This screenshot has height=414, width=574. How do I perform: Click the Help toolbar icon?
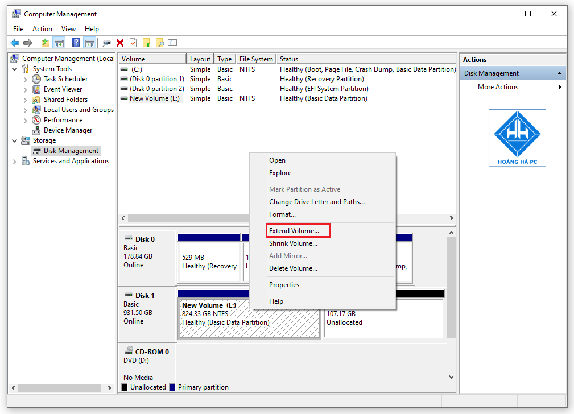(x=75, y=42)
